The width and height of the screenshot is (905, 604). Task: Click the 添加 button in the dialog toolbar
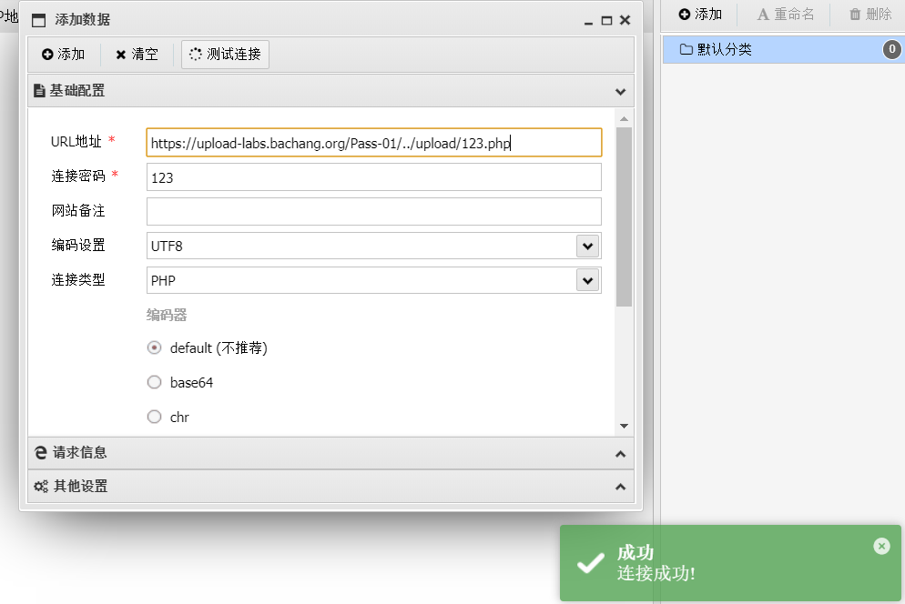(x=64, y=55)
